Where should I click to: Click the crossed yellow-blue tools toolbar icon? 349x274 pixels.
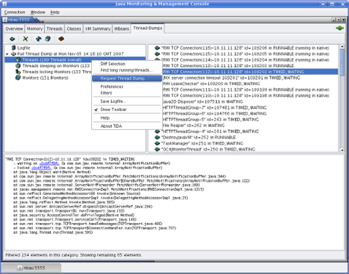click(x=25, y=39)
